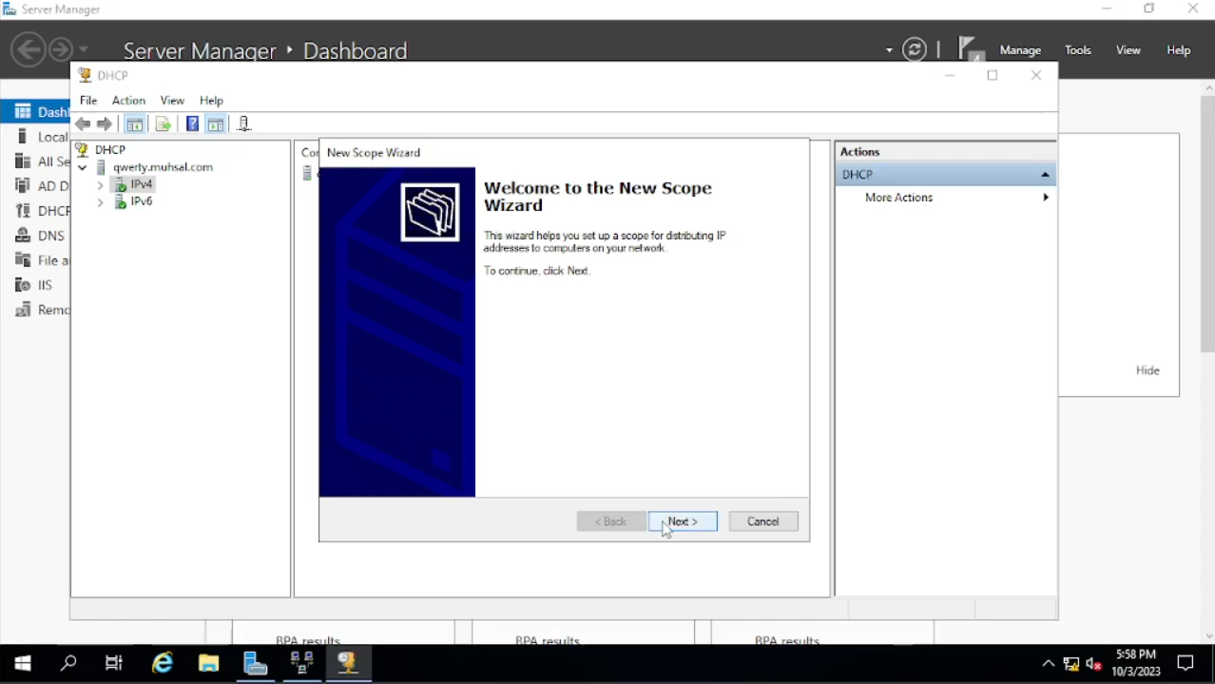1215x684 pixels.
Task: Collapse the DHCP actions section header
Action: (1045, 175)
